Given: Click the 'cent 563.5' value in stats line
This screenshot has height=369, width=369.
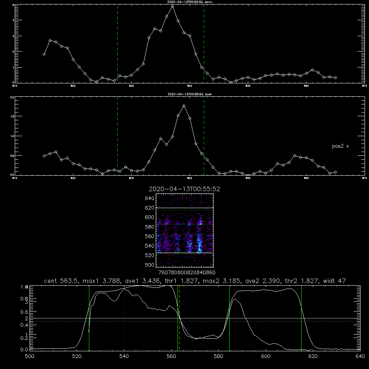Looking at the screenshot, I should click(61, 281).
